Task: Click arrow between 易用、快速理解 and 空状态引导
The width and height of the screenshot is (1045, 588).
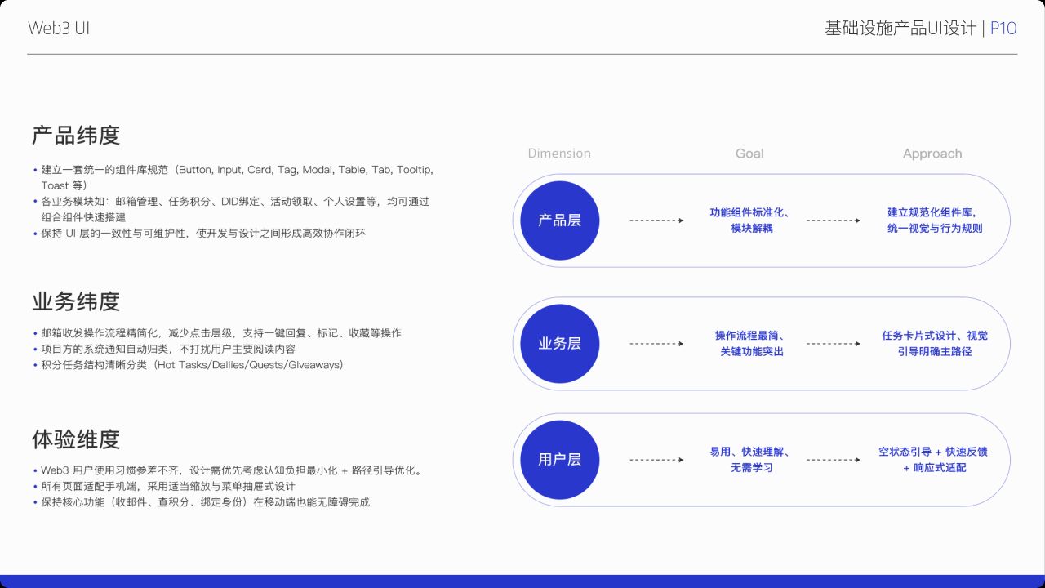Action: (x=834, y=460)
